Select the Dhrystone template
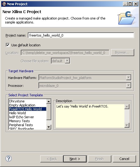Screen dimensions: 140x167 27,101
